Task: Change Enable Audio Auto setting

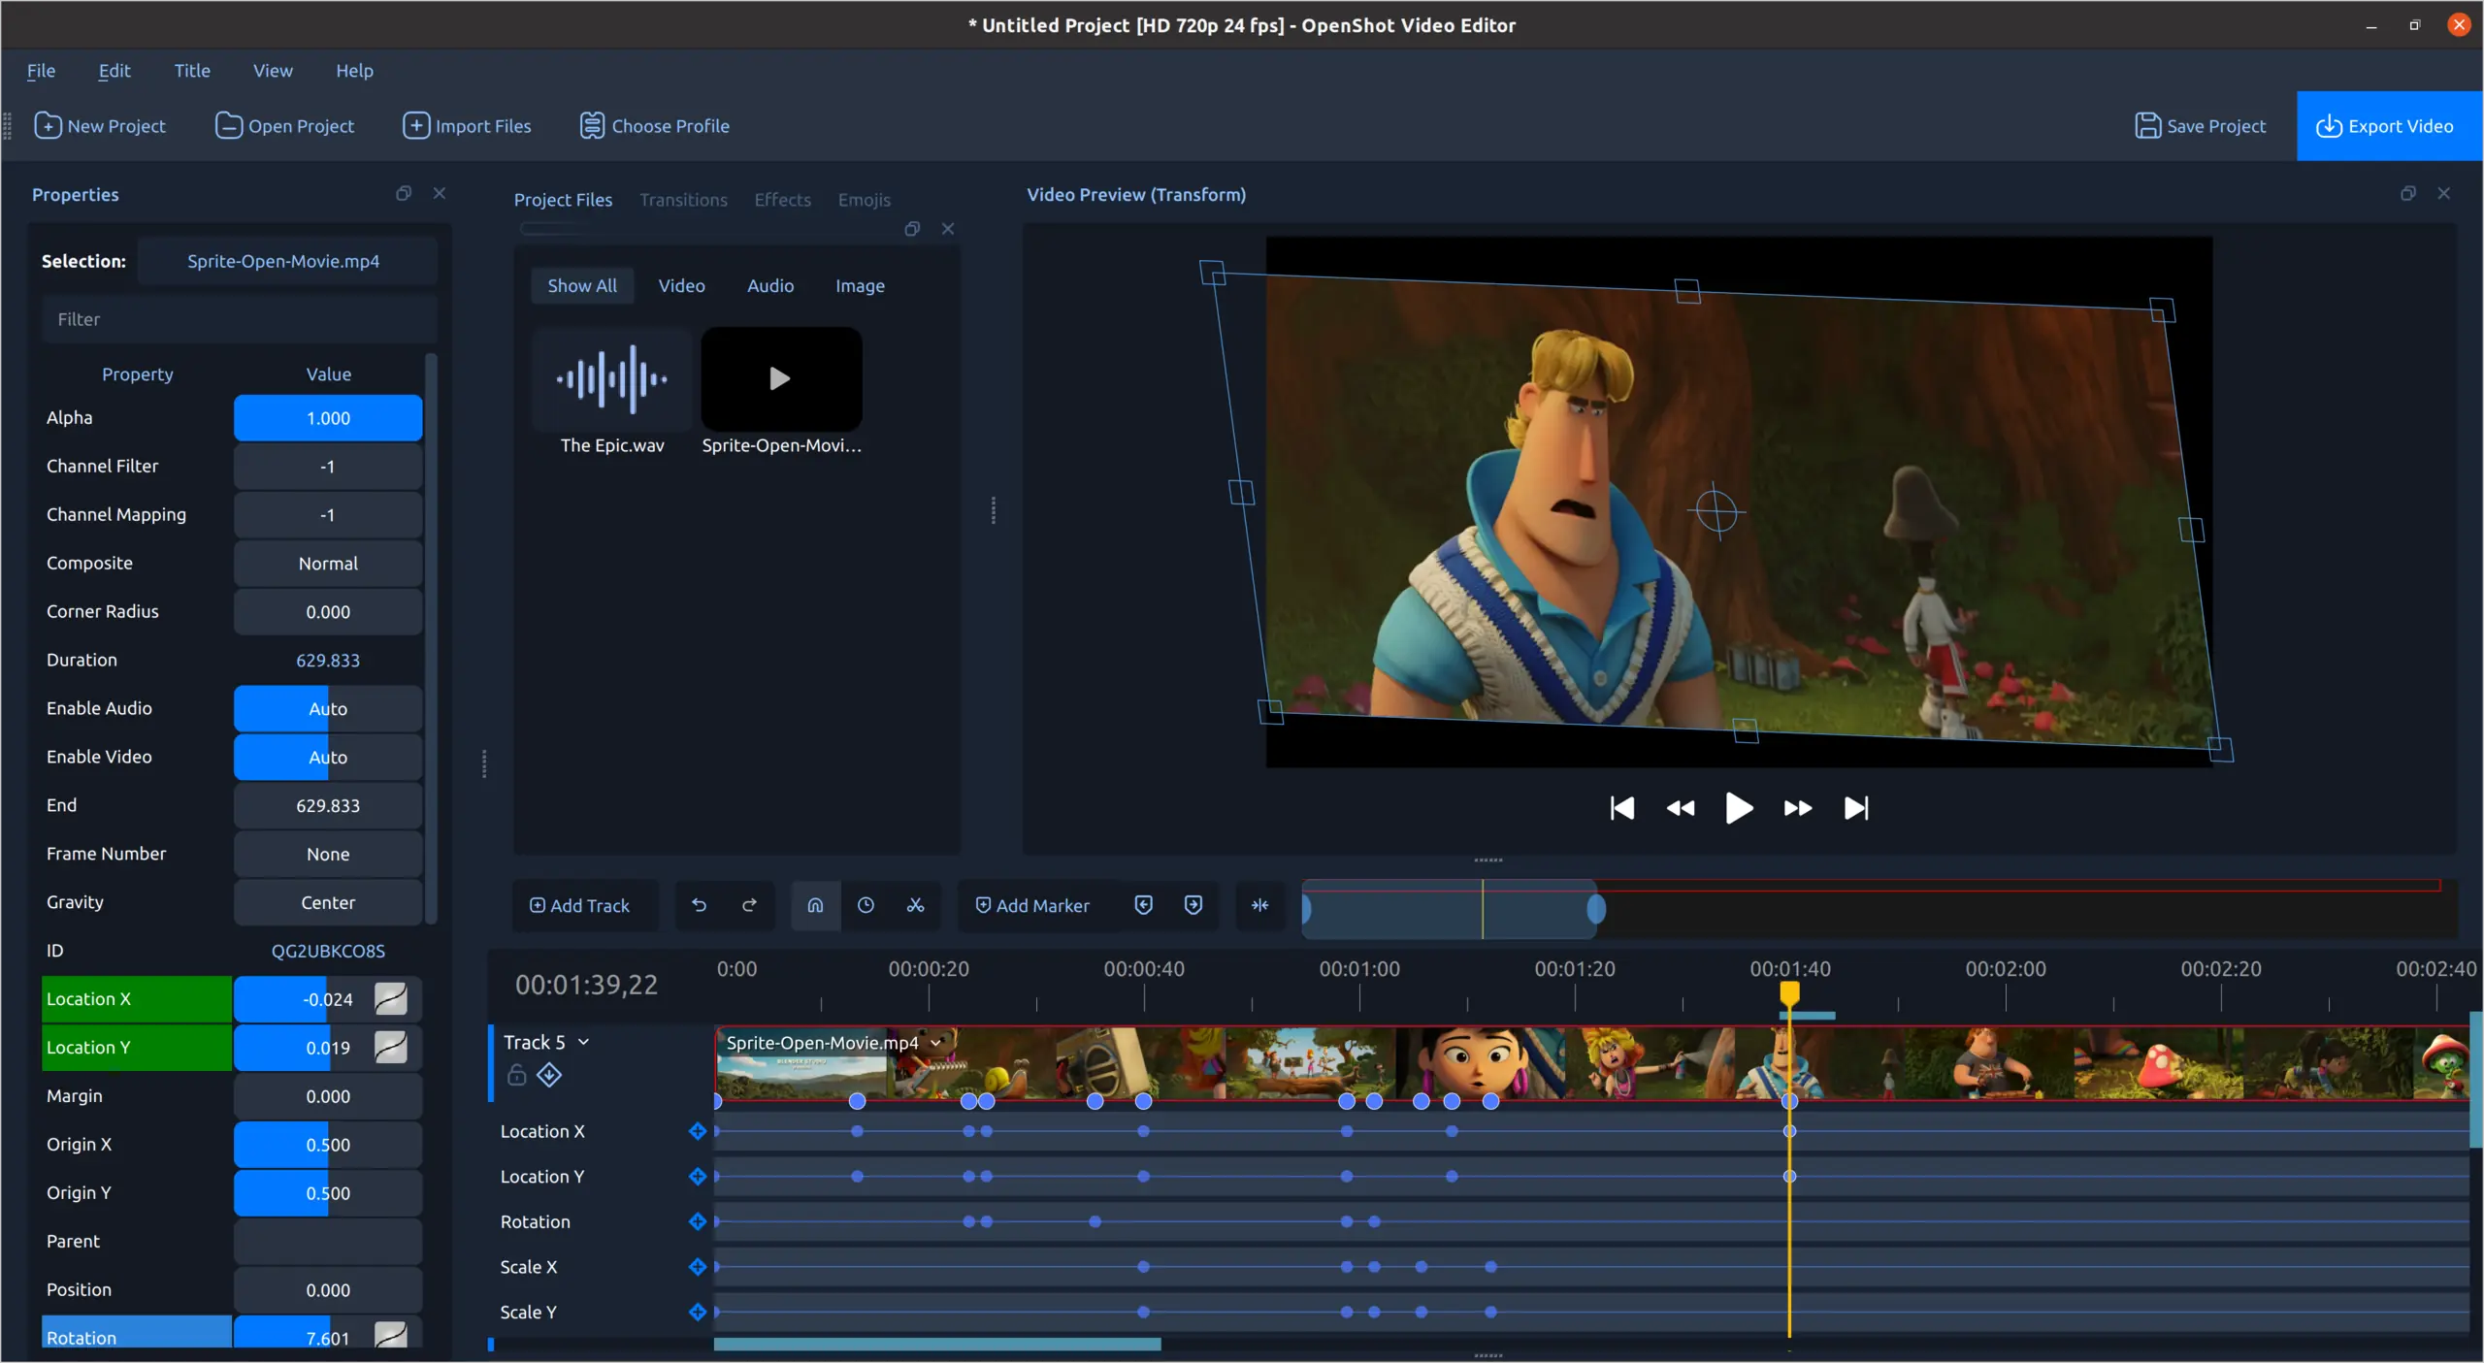Action: click(x=328, y=709)
